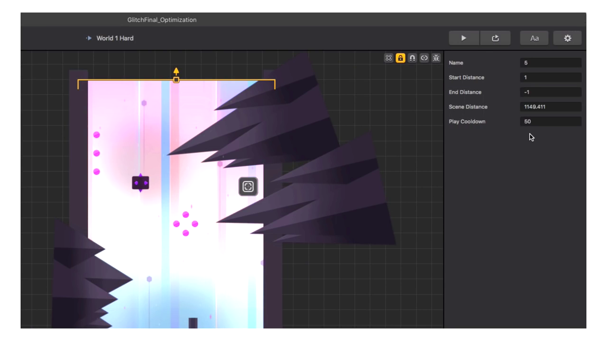This screenshot has height=341, width=607.
Task: Select the dark purple enemy block
Action: coord(140,183)
